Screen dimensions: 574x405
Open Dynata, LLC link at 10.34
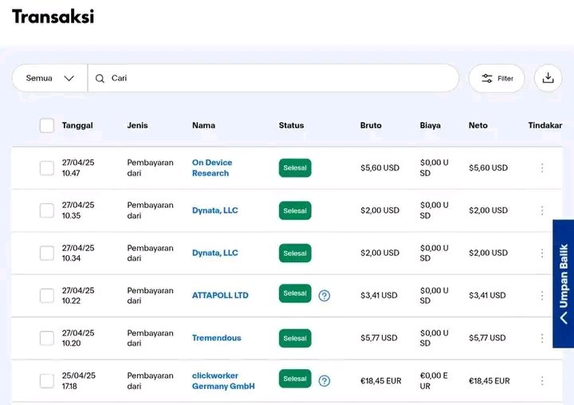pyautogui.click(x=215, y=253)
